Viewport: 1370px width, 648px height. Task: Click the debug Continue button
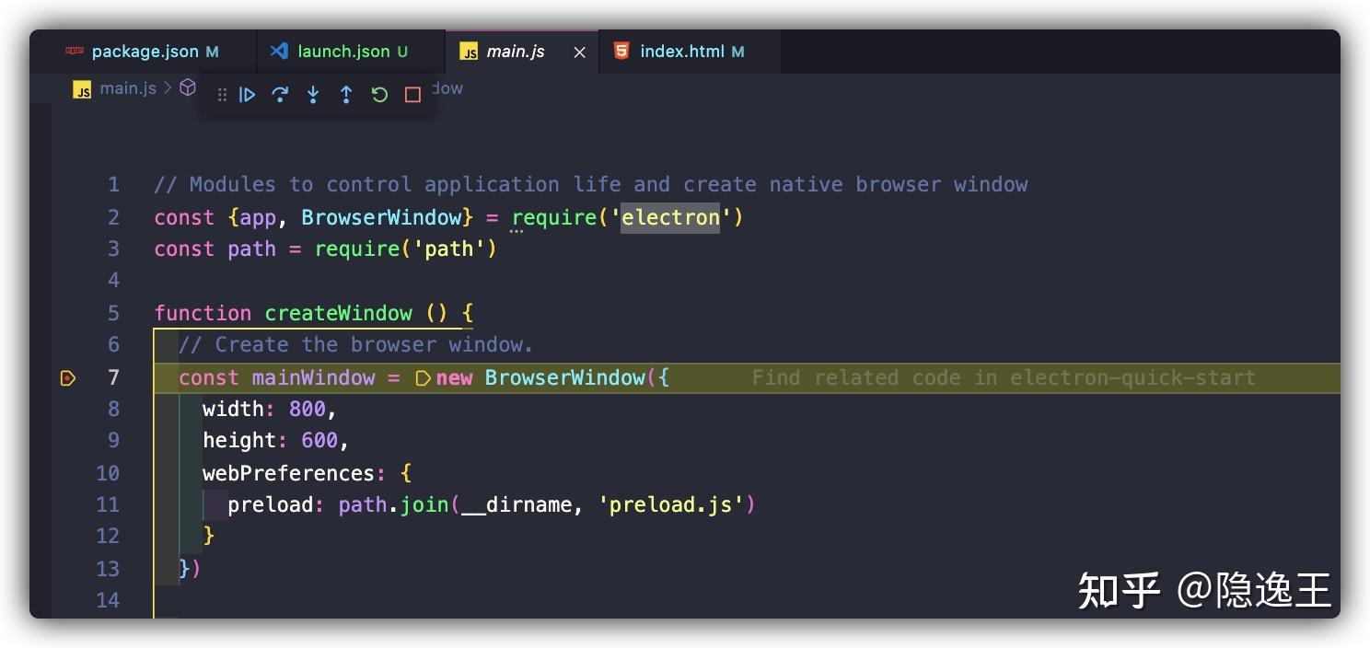coord(247,95)
